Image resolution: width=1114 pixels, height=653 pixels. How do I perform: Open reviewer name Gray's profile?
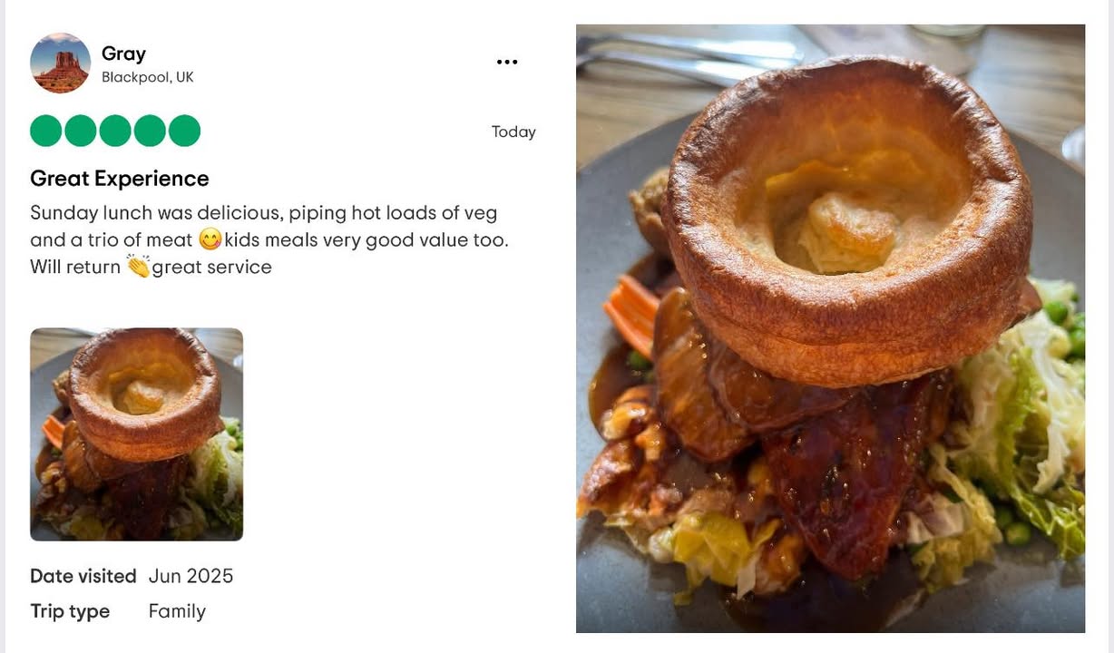point(123,54)
